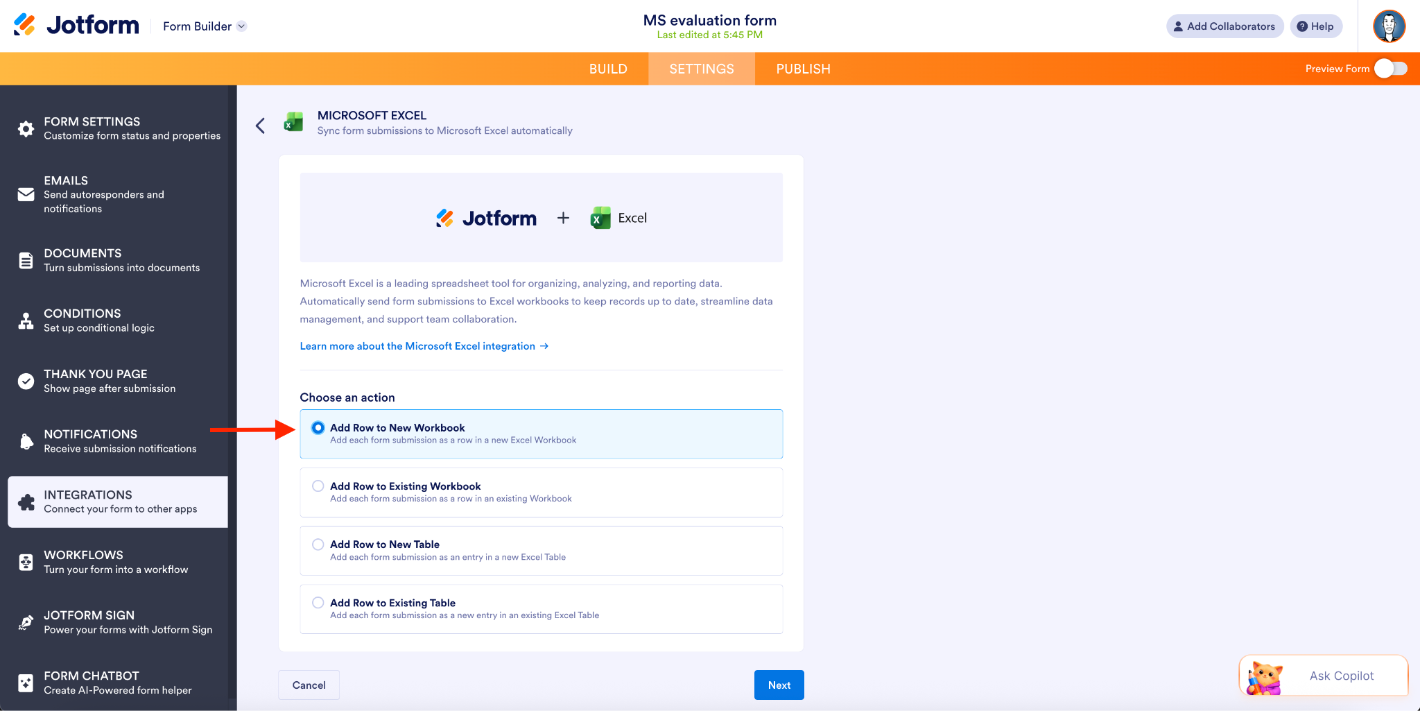The image size is (1420, 711).
Task: Click the Notifications bell icon
Action: tap(26, 441)
